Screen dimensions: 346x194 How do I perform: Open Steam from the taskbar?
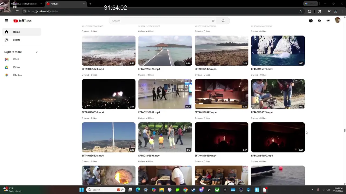tap(193, 190)
